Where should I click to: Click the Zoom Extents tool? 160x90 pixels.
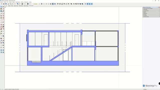point(1,43)
